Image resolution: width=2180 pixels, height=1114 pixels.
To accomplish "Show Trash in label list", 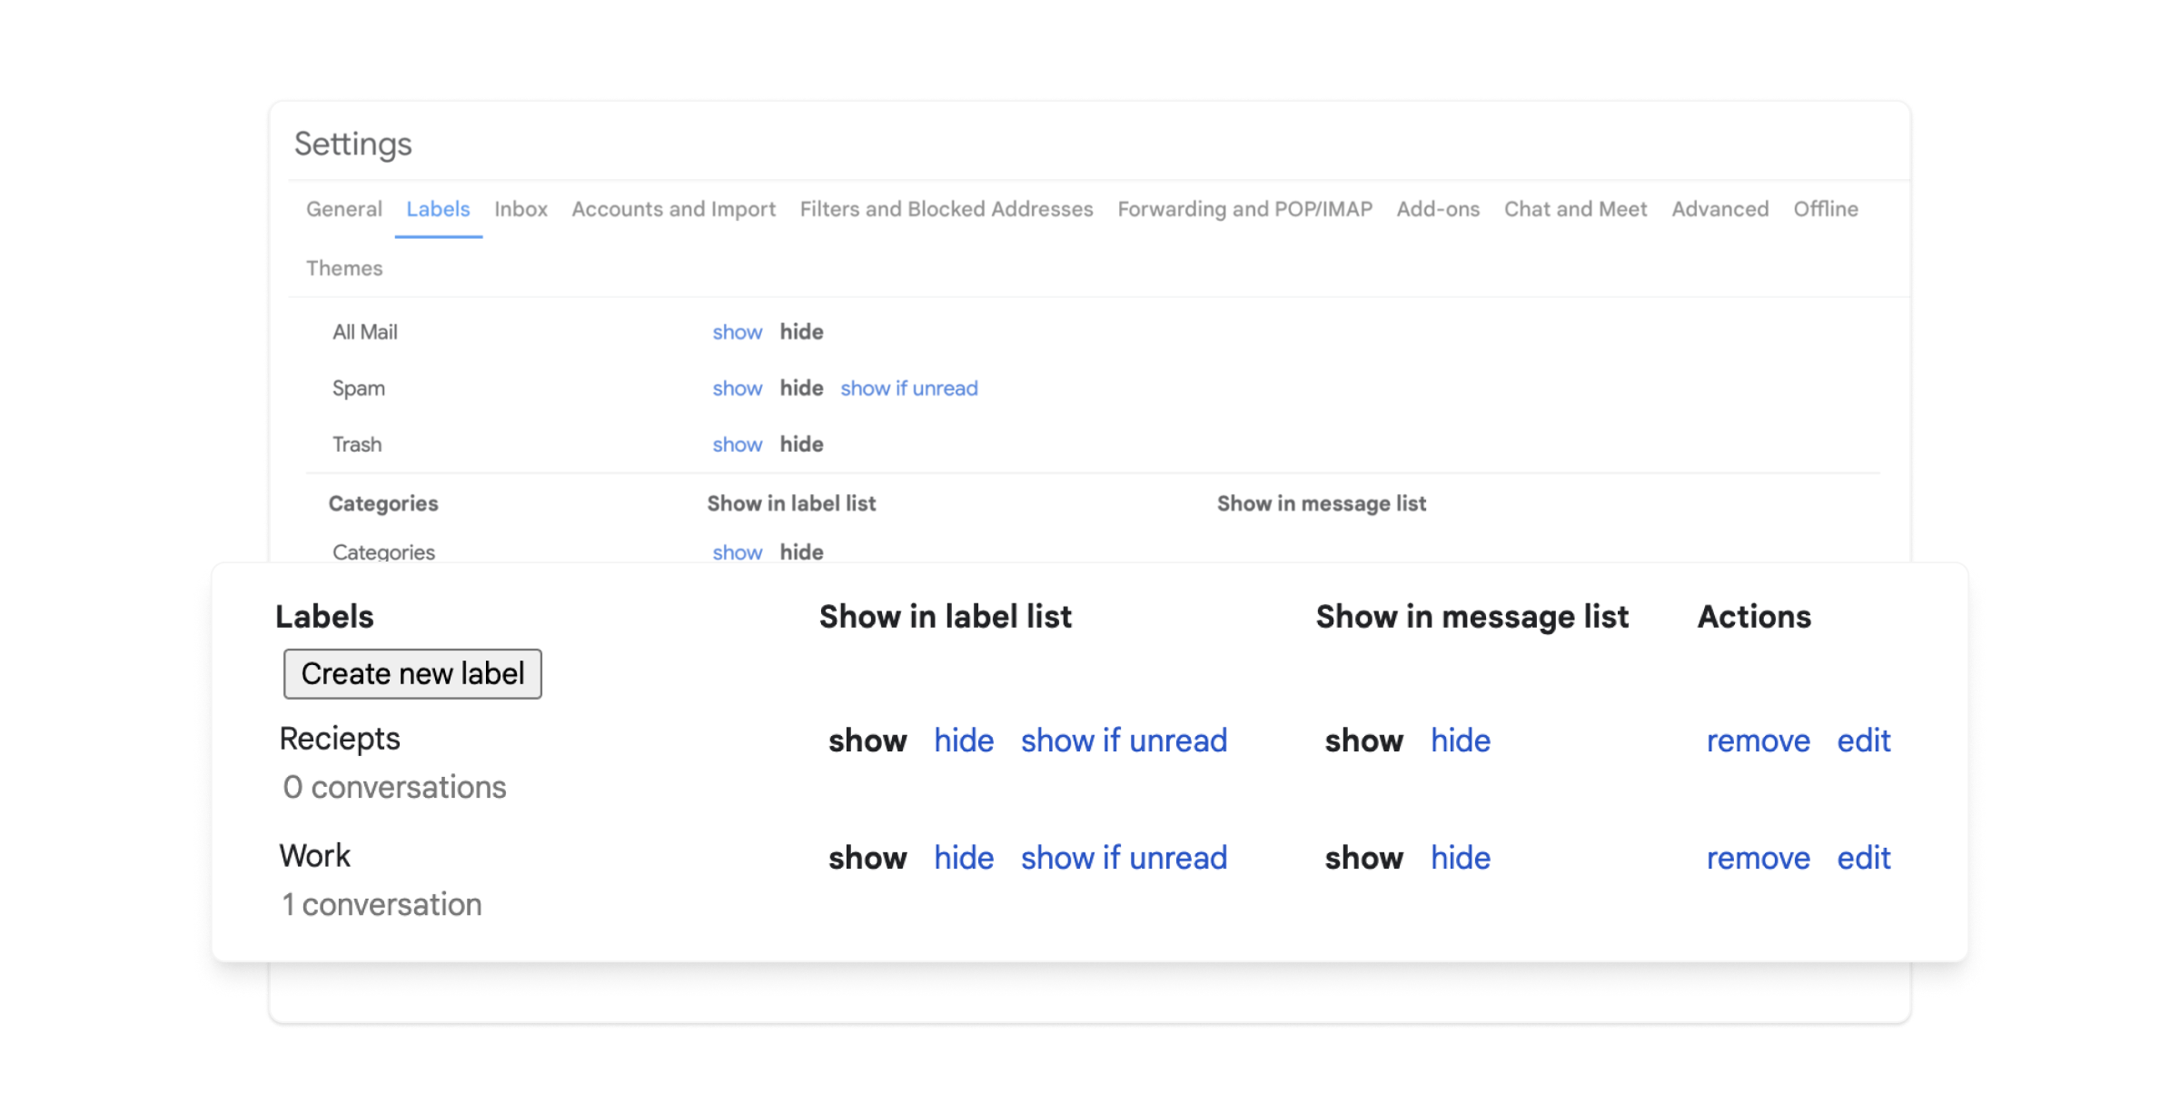I will 737,444.
